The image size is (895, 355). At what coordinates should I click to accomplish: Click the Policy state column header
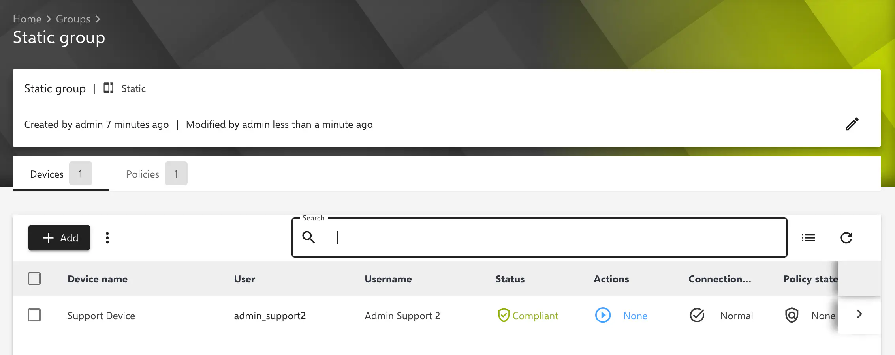(810, 279)
